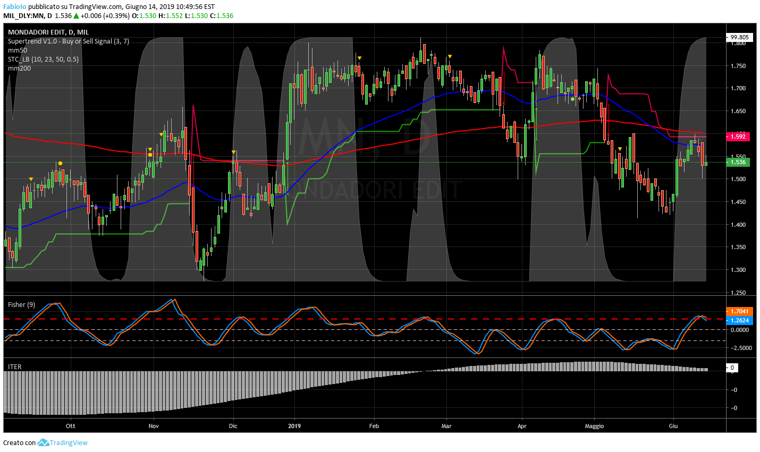This screenshot has width=760, height=452.
Task: Select the mm50 indicator label
Action: click(x=18, y=50)
